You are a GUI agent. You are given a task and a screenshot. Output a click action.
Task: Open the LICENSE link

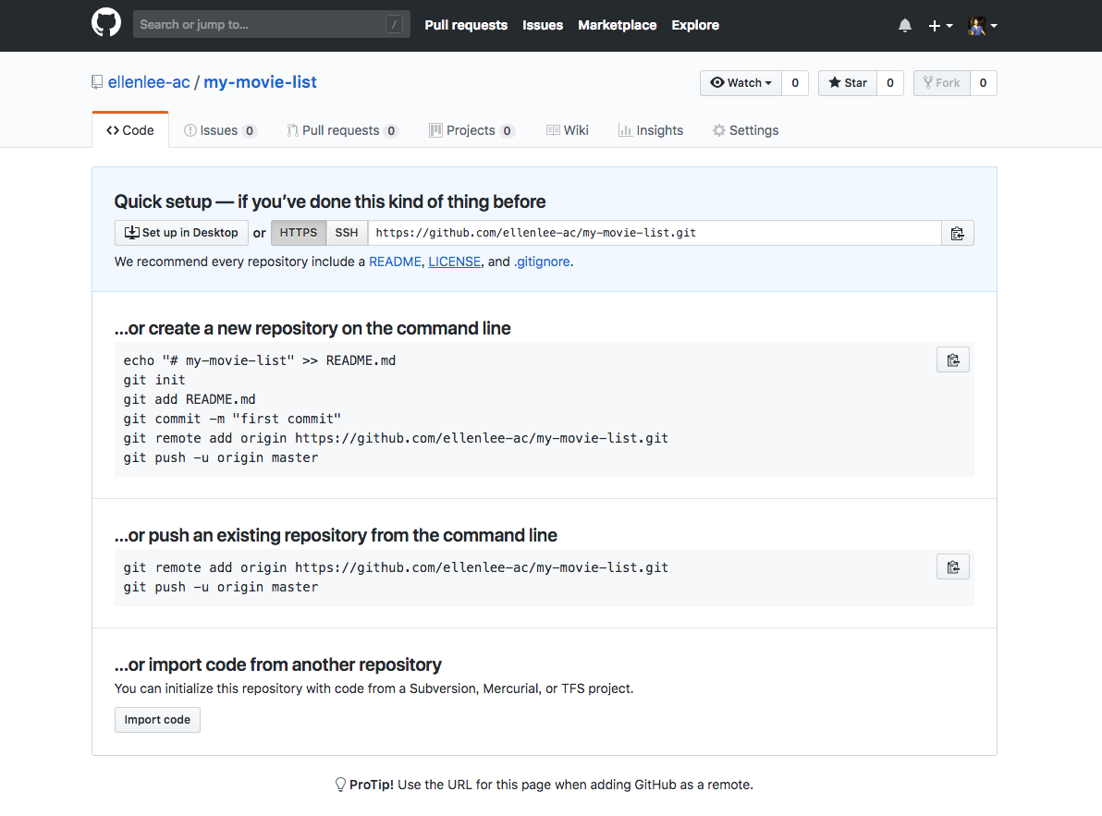[x=455, y=262]
